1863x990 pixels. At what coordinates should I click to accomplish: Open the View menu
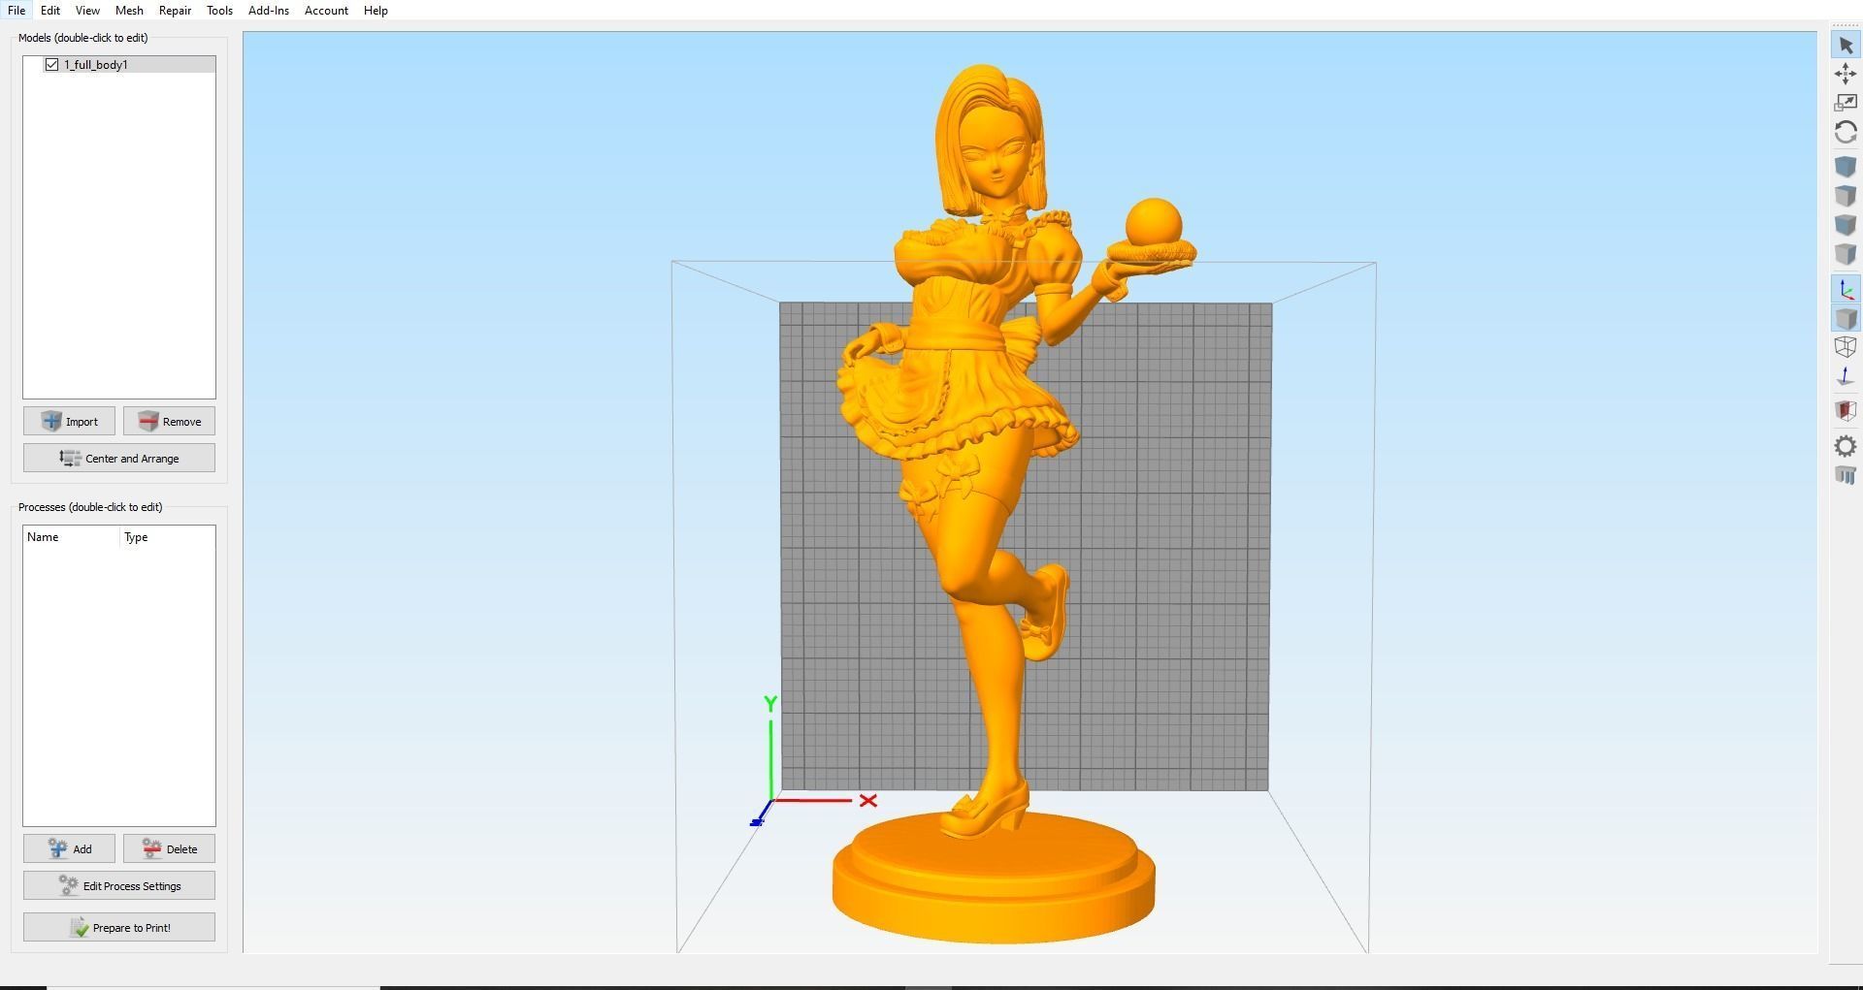click(87, 11)
